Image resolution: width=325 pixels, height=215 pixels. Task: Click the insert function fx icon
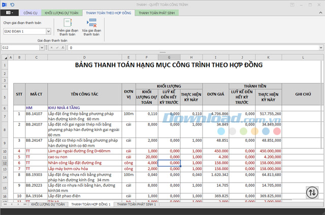coord(63,48)
